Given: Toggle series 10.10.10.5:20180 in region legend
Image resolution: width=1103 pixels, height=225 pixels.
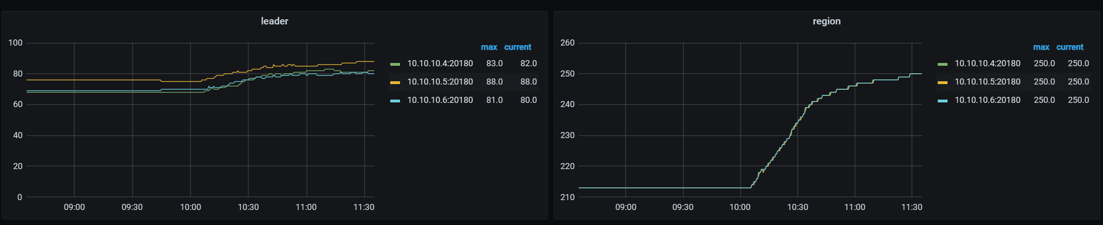Looking at the screenshot, I should pos(987,82).
